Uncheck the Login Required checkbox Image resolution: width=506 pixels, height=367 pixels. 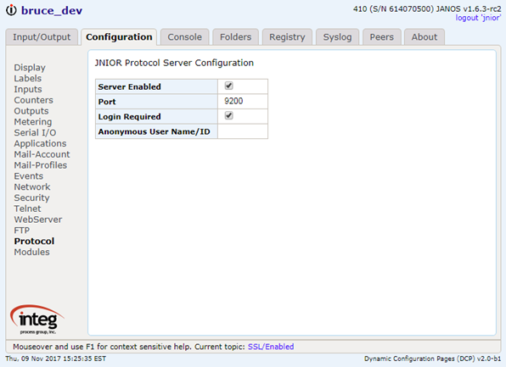click(228, 115)
